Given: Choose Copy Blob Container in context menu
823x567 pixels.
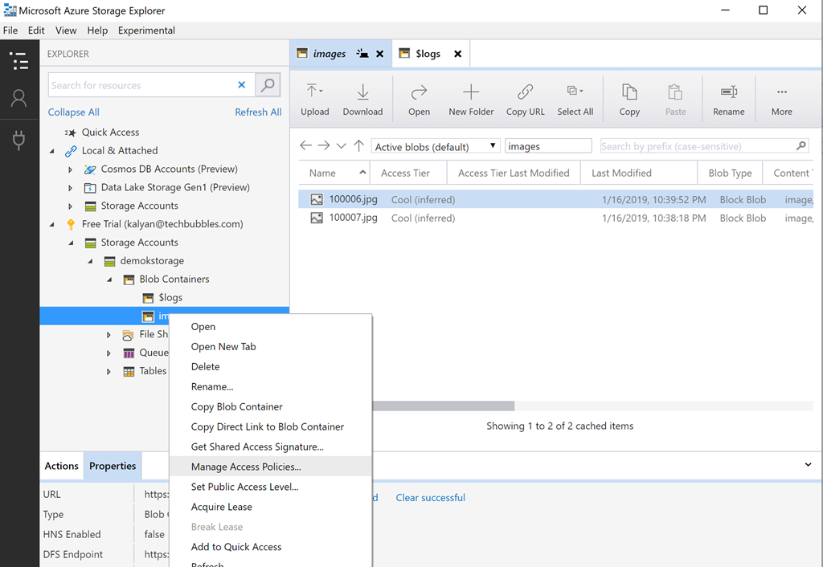Looking at the screenshot, I should 270,406.
